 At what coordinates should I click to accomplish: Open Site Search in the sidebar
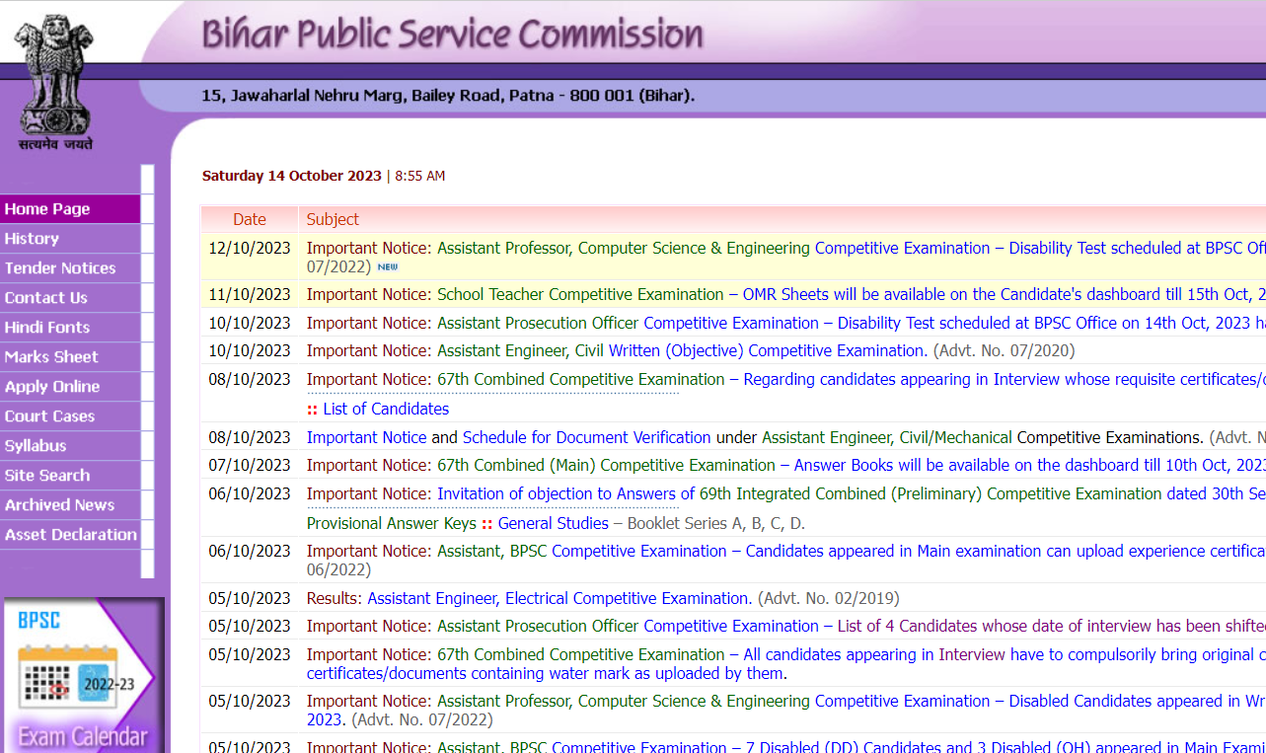70,476
